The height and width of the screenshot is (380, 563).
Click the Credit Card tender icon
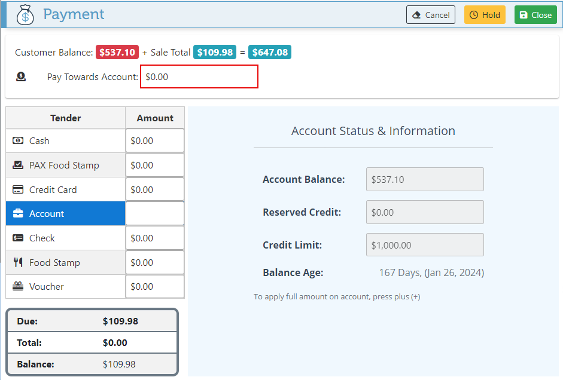(x=18, y=190)
